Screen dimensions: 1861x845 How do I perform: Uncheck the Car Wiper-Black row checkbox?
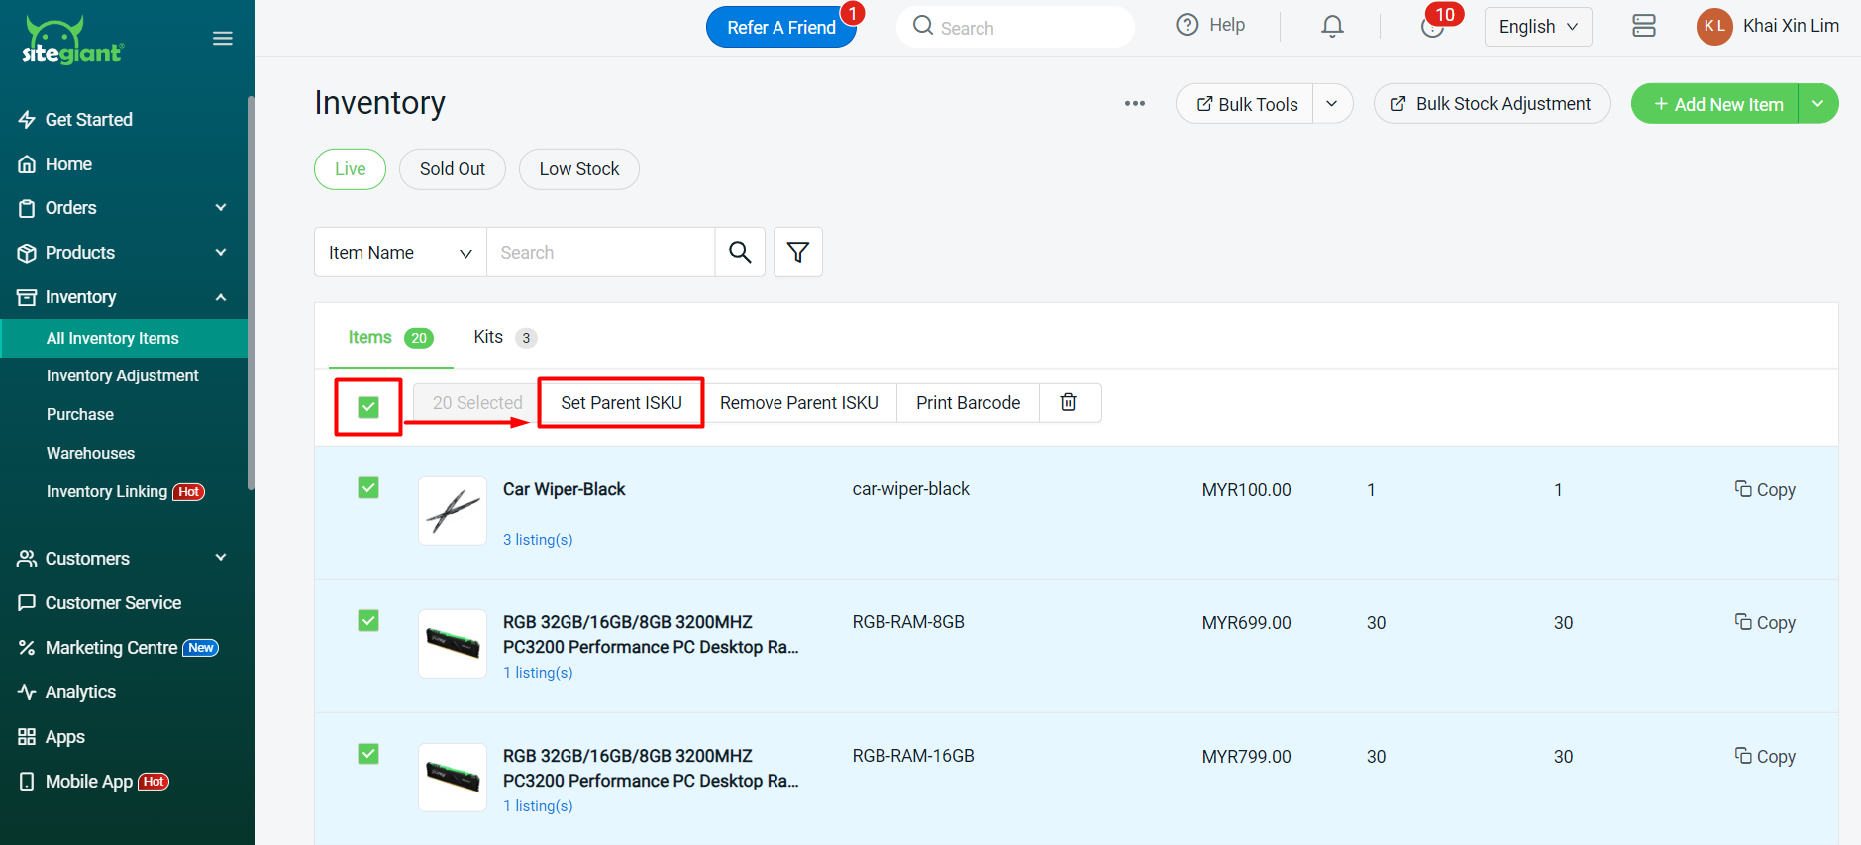368,488
